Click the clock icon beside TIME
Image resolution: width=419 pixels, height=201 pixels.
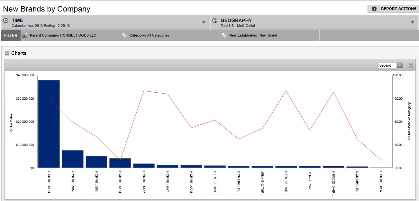(6, 21)
